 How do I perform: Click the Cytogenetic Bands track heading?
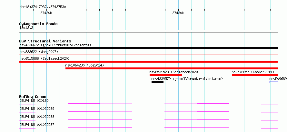[x=38, y=24]
